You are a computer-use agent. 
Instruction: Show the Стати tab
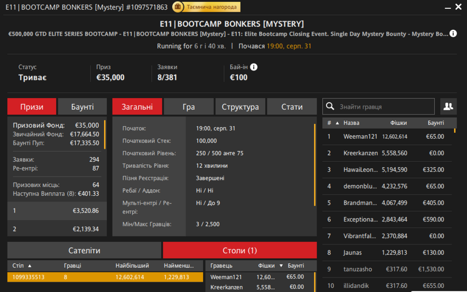click(x=292, y=107)
